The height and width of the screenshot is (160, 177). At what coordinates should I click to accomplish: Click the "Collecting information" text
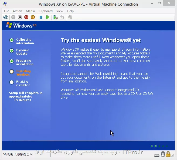coord(25,41)
